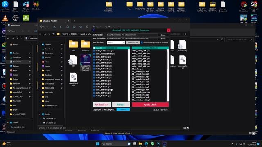Click the Selected Mods panel scrollbar
262x147 pixels.
(x=168, y=75)
